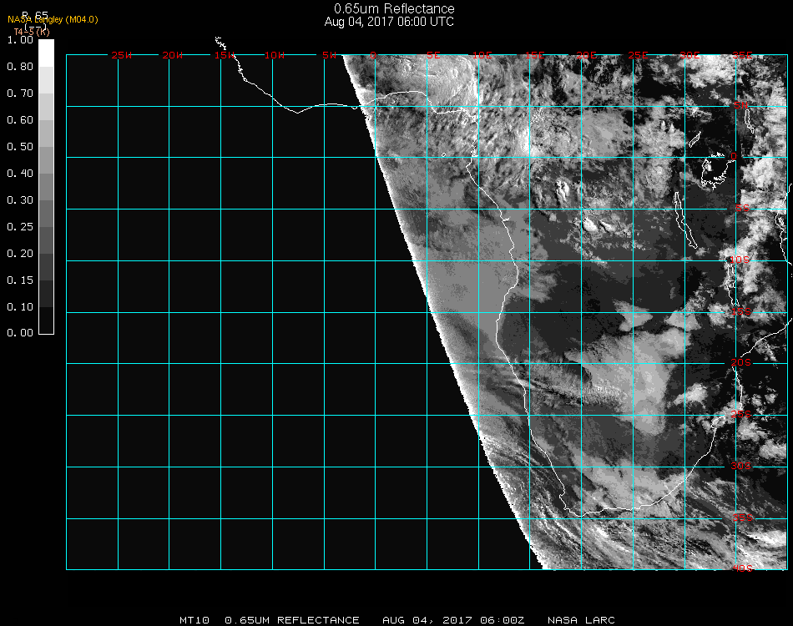Click the 30S latitude label
Image resolution: width=793 pixels, height=626 pixels.
(x=741, y=466)
